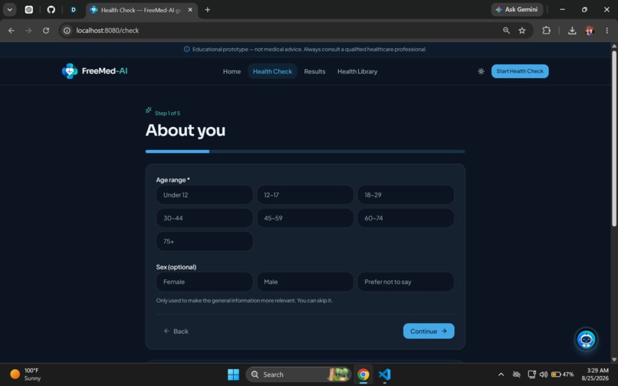The image size is (618, 386).
Task: Select the 60–74 age range
Action: (406, 218)
